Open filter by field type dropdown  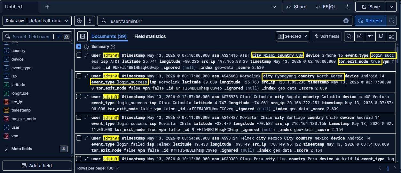(63, 36)
